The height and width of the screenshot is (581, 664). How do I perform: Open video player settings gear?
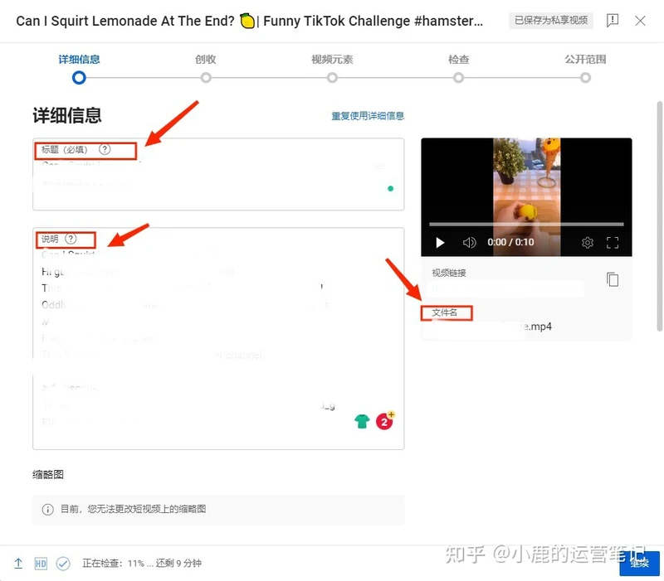coord(587,242)
